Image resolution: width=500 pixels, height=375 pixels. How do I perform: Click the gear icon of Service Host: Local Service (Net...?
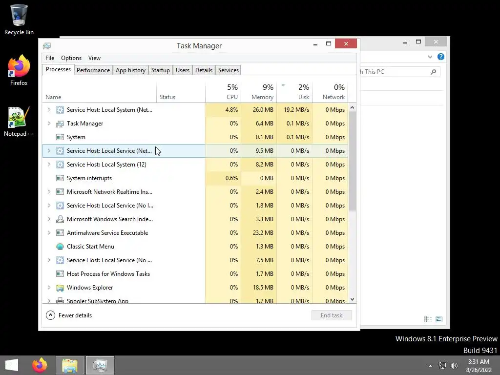[60, 151]
